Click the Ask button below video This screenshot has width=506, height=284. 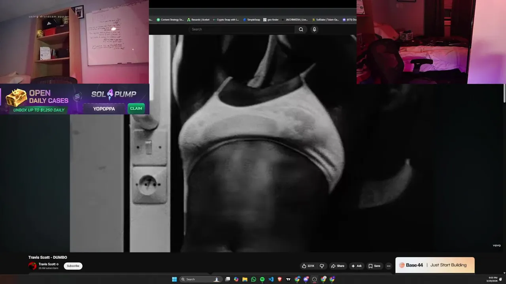pyautogui.click(x=356, y=266)
